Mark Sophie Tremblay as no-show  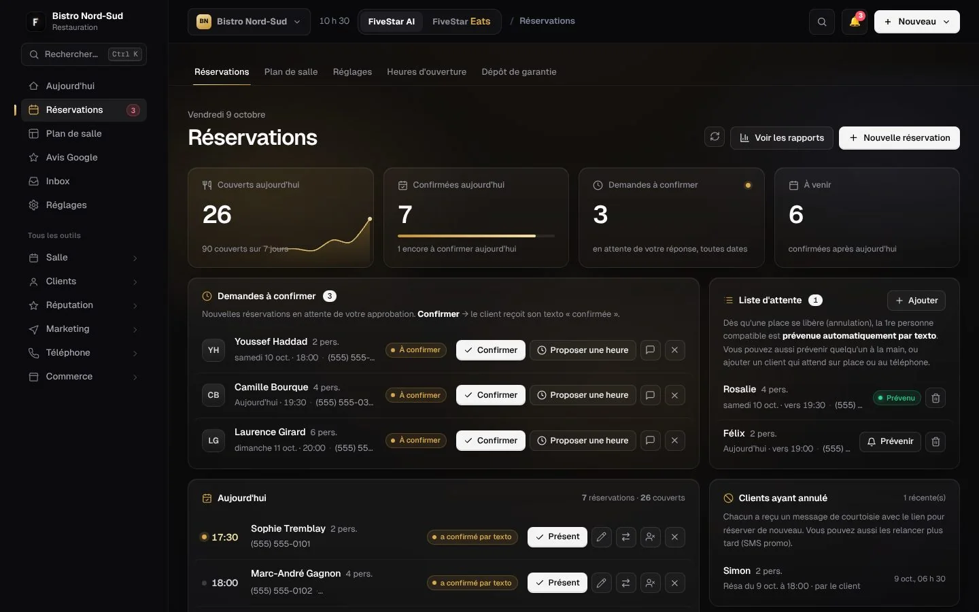pos(650,537)
